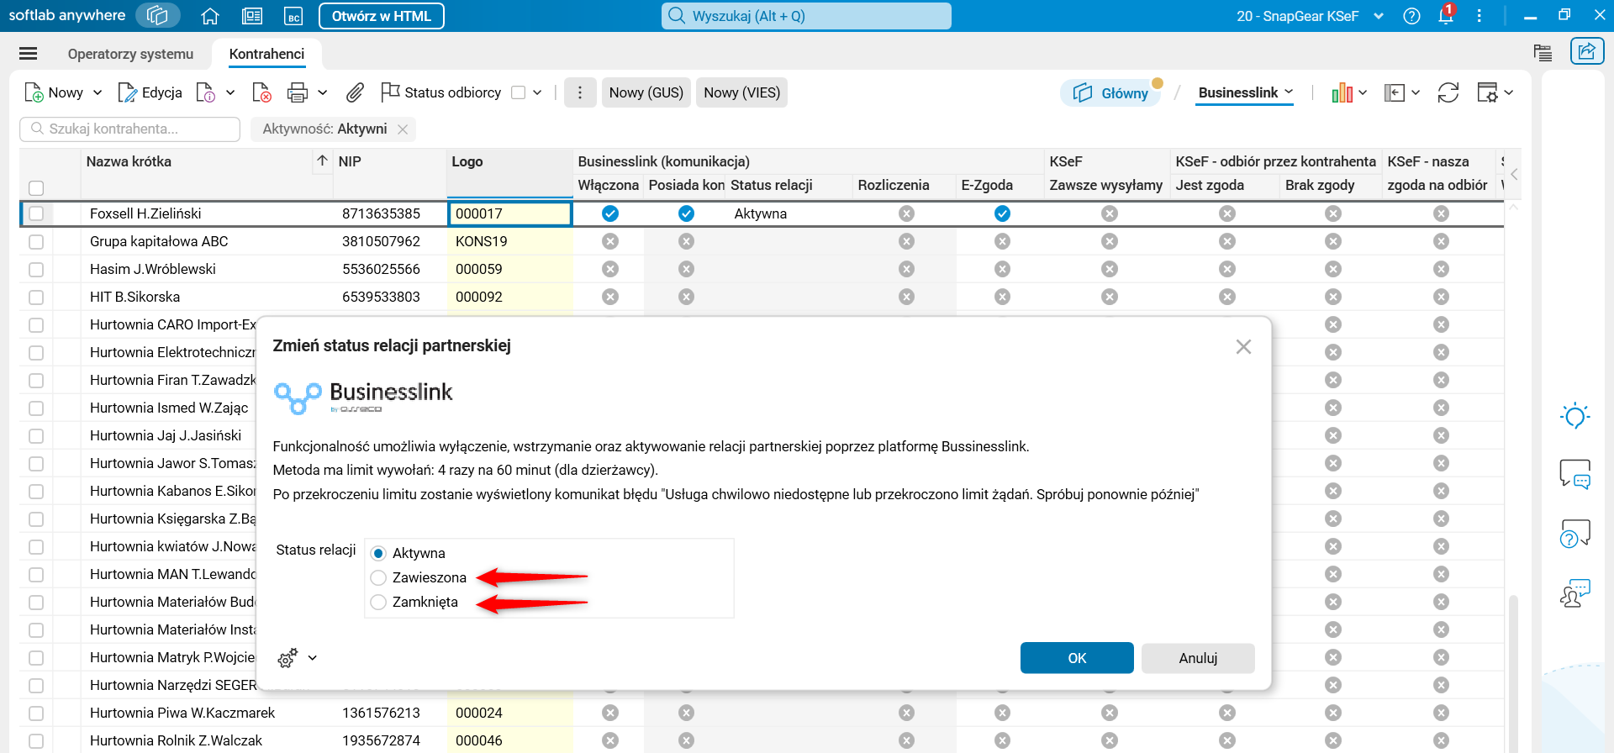Select the Kontrahenci tab
1614x753 pixels.
[x=266, y=54]
